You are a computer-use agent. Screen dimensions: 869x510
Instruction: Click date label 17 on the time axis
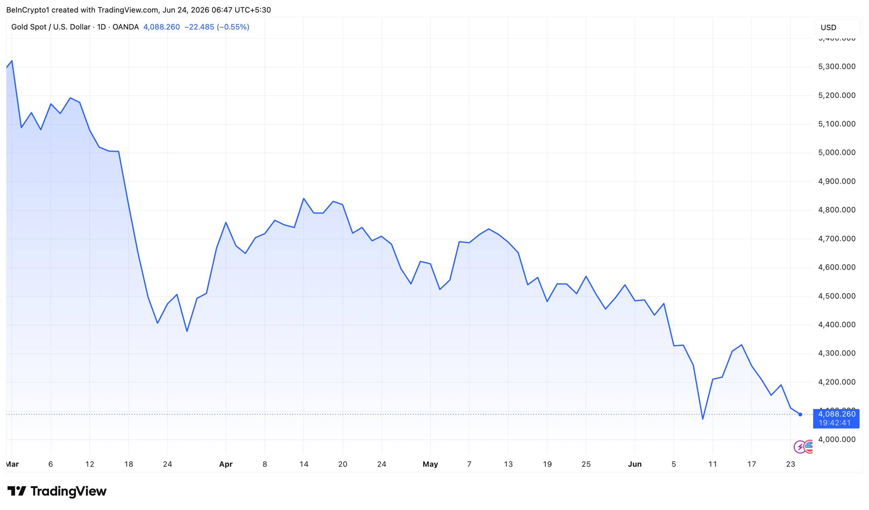(752, 465)
